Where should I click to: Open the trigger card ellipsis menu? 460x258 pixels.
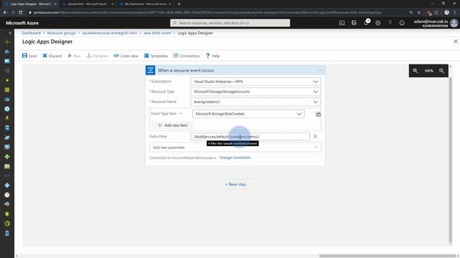tap(320, 70)
